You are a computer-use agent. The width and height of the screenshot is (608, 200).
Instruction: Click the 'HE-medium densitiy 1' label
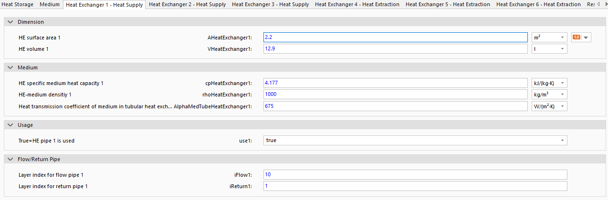45,95
